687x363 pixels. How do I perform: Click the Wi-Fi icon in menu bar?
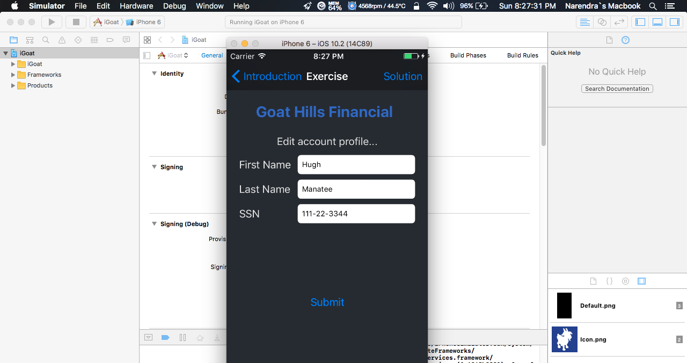pyautogui.click(x=432, y=6)
